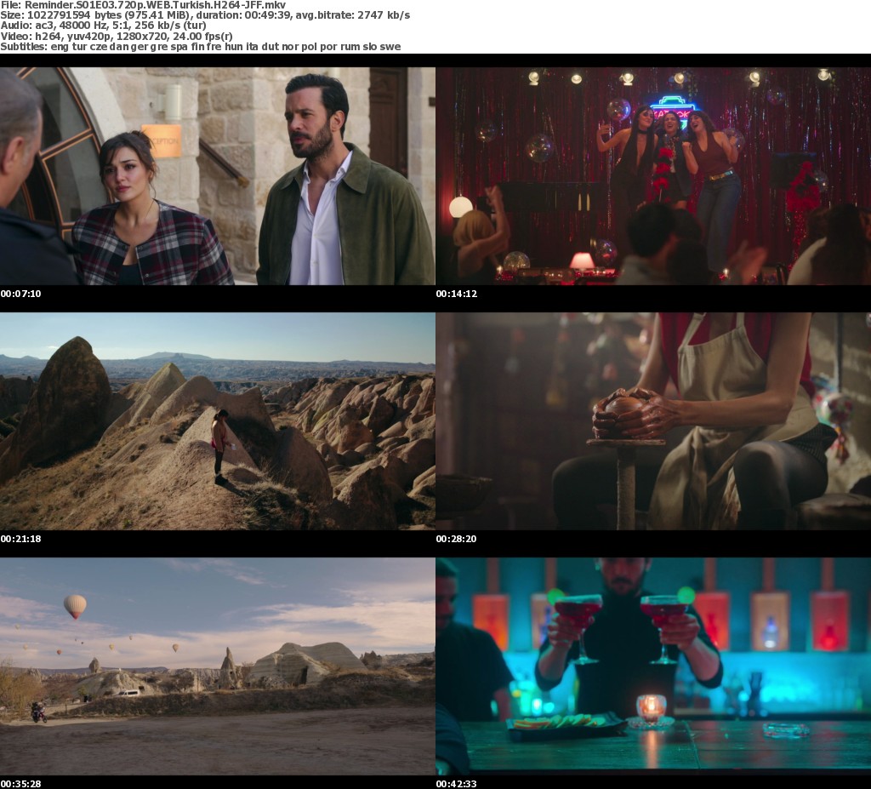This screenshot has height=789, width=871.
Task: Click the Video h264 1280x720 info line
Action: tap(116, 36)
